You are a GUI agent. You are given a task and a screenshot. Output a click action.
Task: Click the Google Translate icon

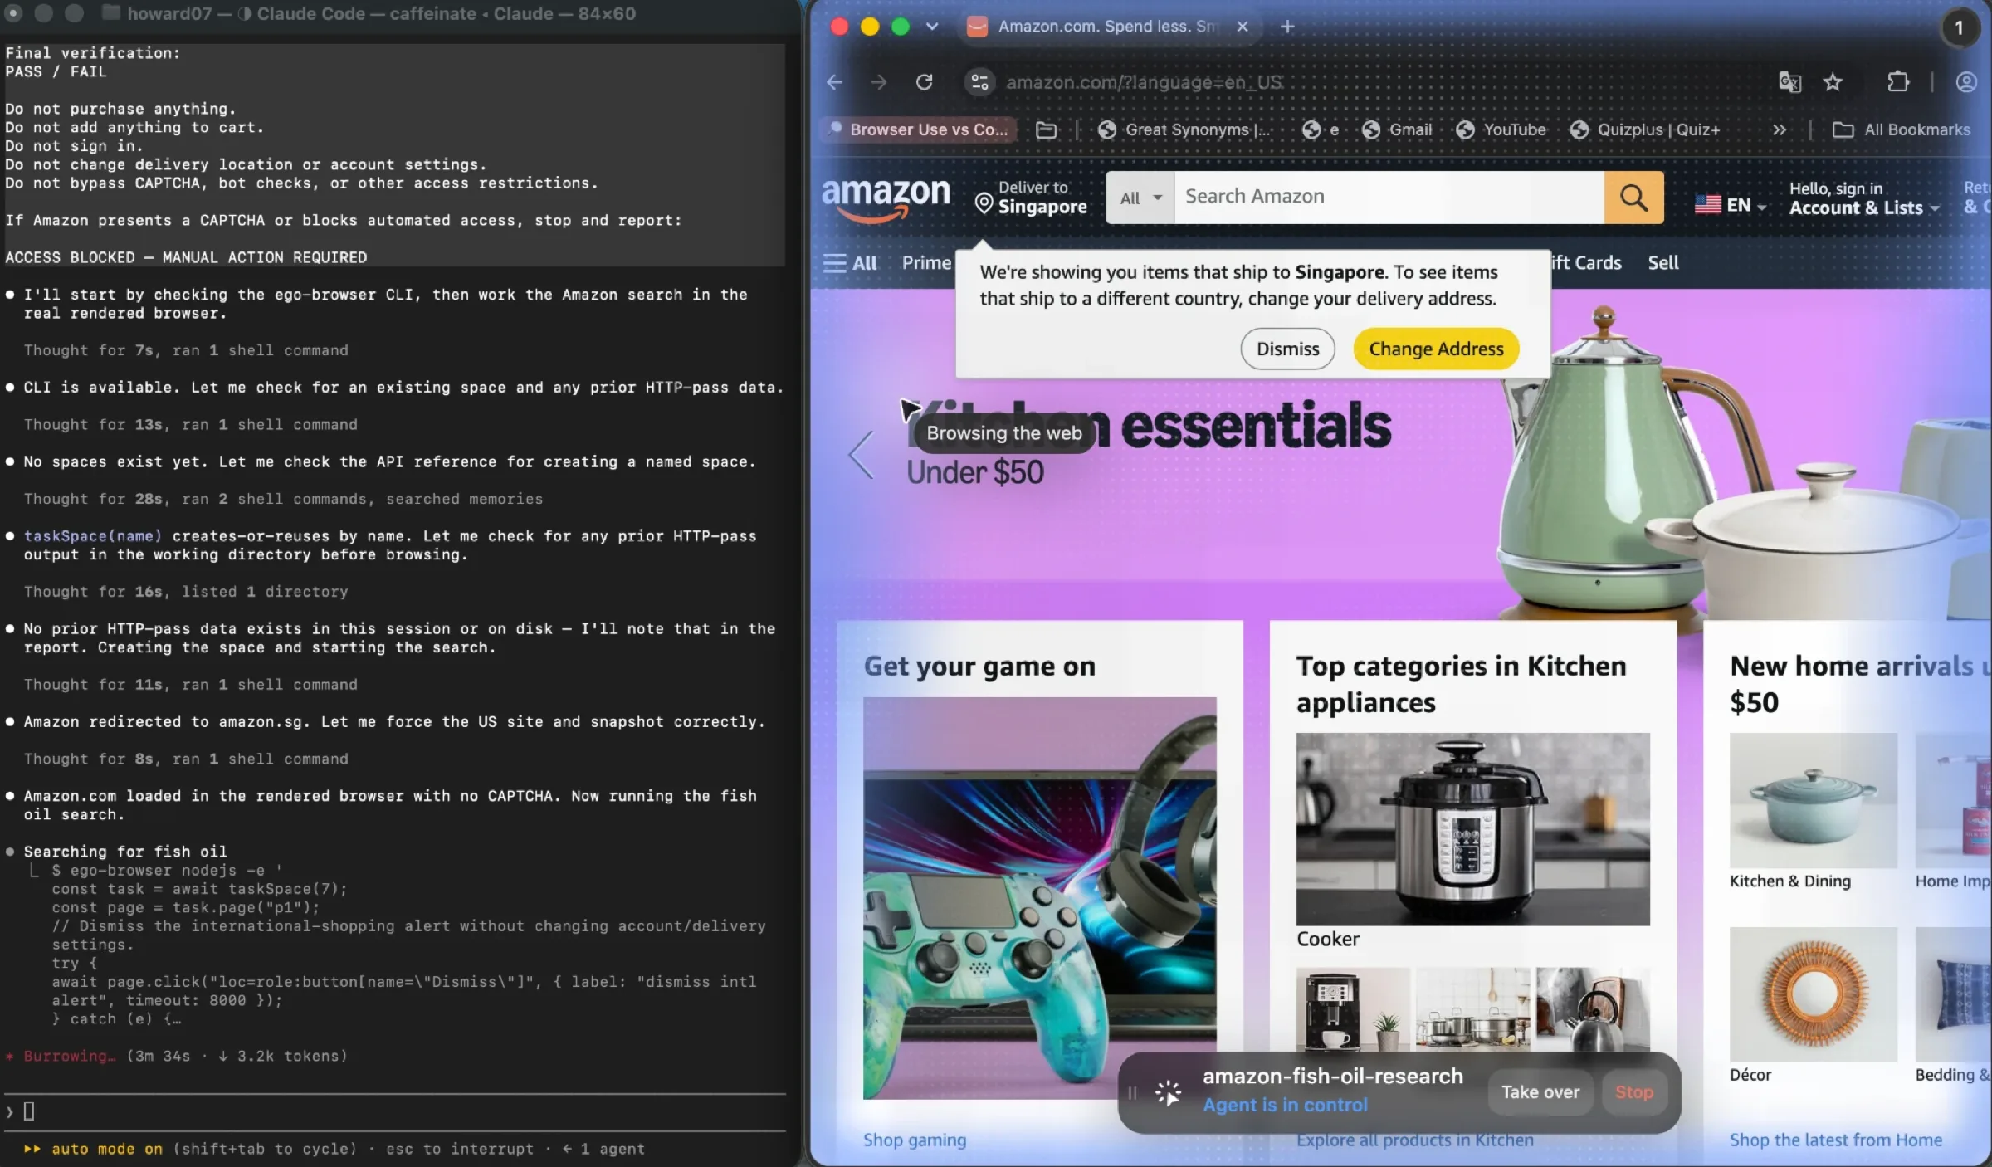(x=1789, y=82)
